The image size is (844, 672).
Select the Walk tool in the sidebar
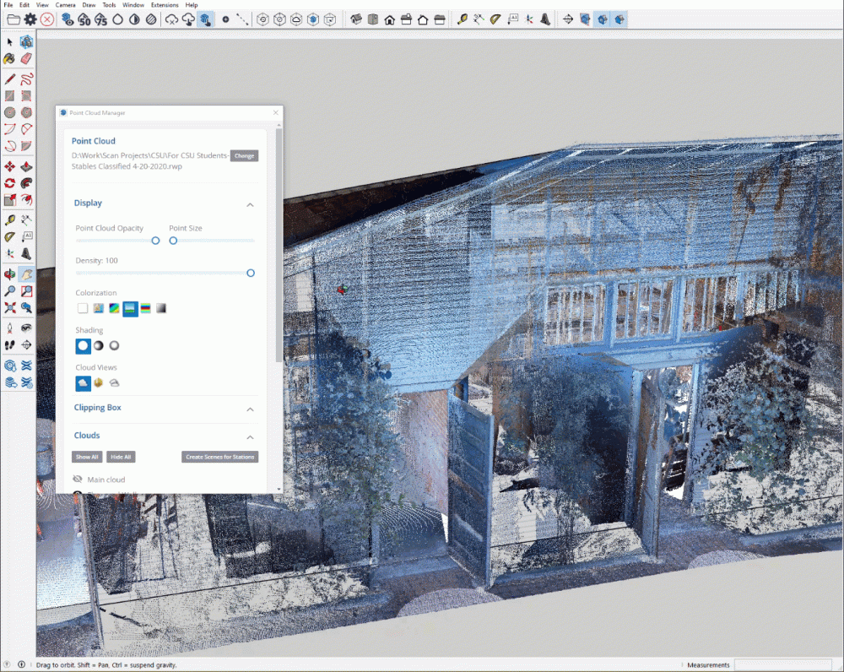(x=10, y=344)
